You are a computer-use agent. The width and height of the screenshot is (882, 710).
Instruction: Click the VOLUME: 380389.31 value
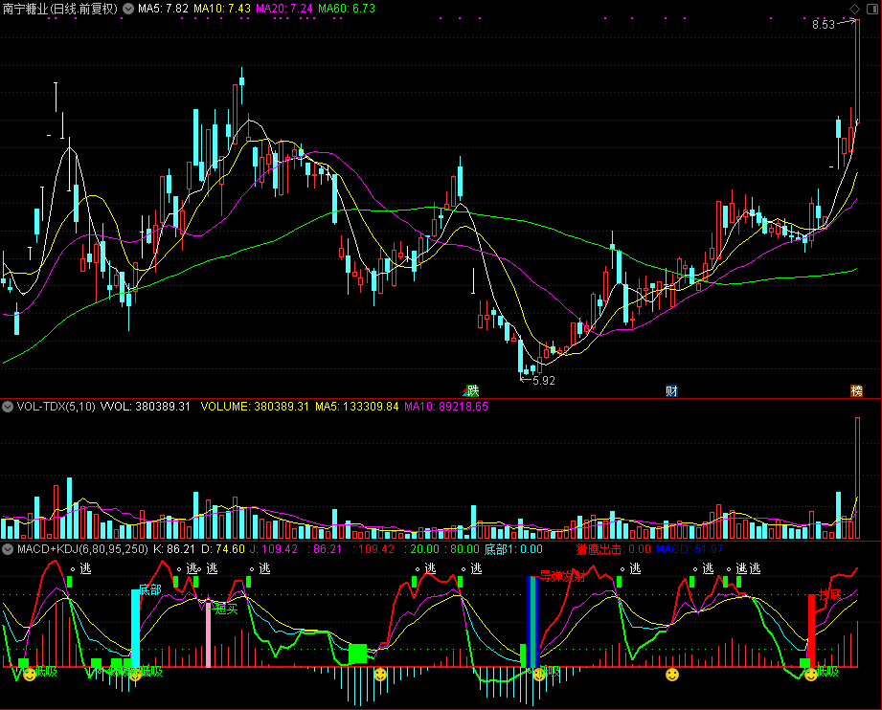tap(255, 407)
